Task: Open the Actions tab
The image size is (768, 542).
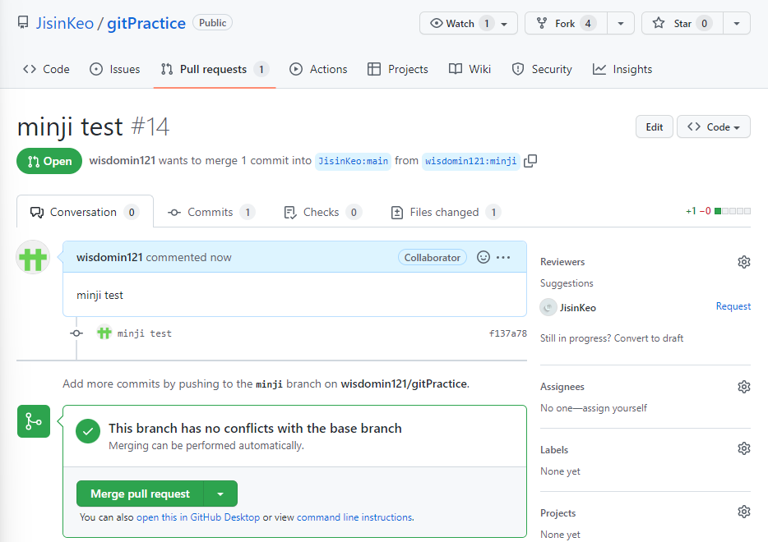Action: [318, 70]
